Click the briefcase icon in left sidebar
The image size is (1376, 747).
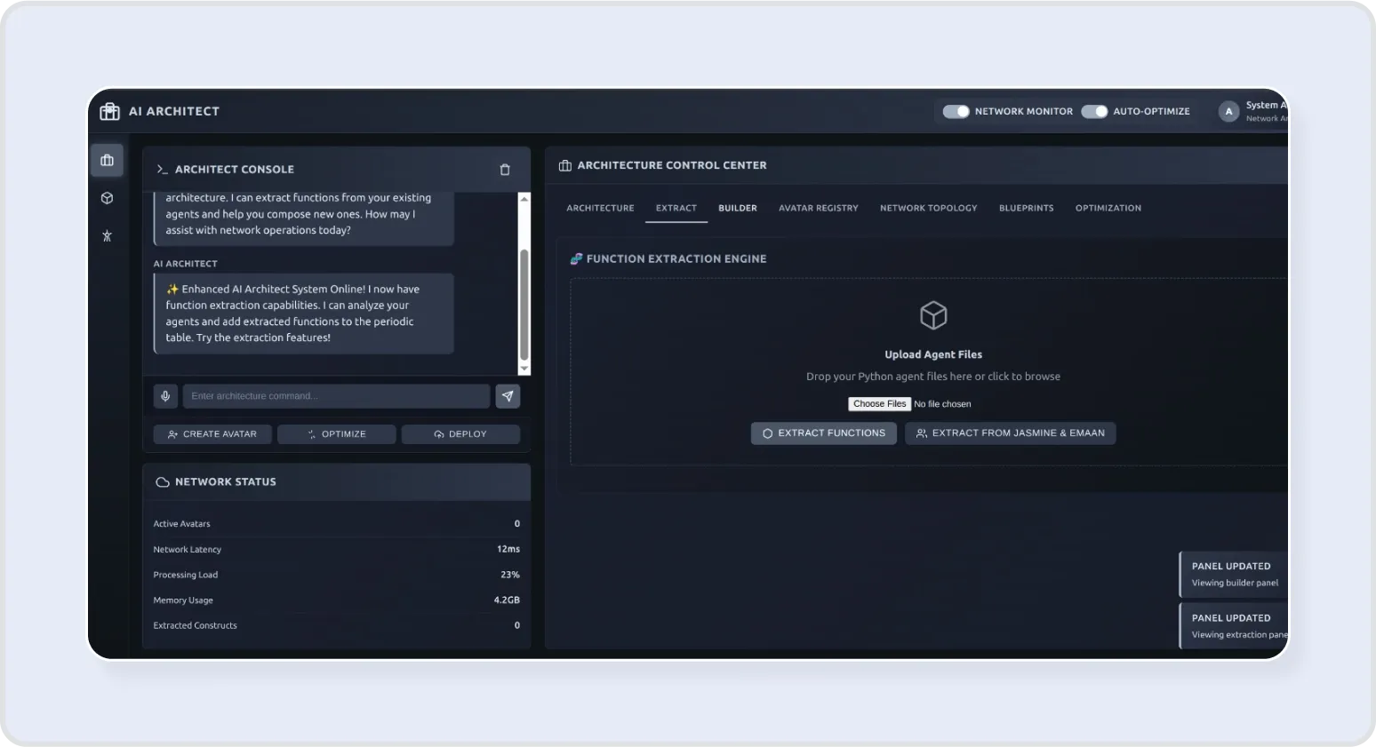pos(108,161)
